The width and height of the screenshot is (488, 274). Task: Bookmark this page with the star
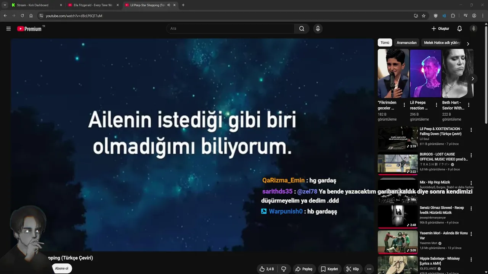tap(424, 16)
